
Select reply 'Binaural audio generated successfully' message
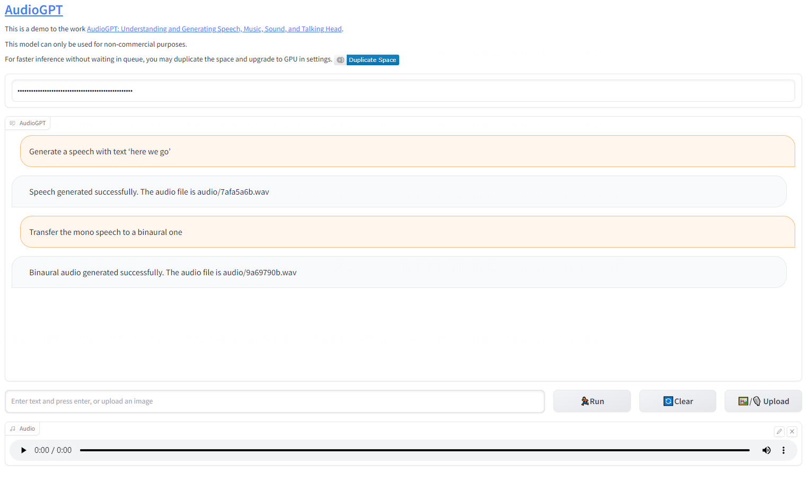point(399,273)
